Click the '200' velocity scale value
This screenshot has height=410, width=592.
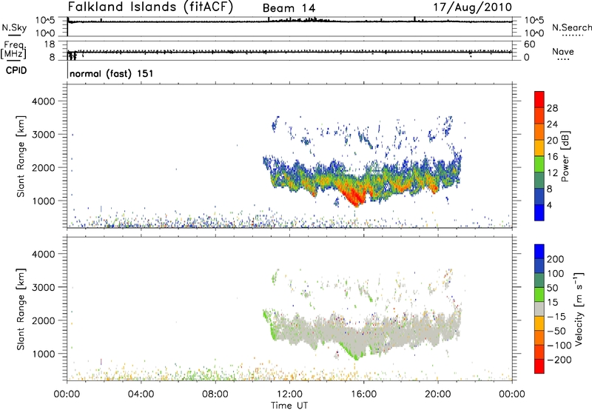coord(556,259)
